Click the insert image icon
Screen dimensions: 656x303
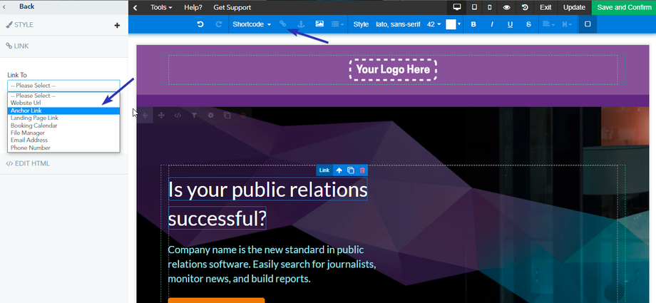(x=319, y=24)
